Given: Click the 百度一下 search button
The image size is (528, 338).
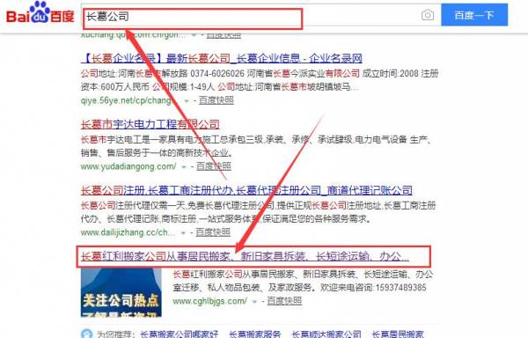Looking at the screenshot, I should [x=474, y=15].
